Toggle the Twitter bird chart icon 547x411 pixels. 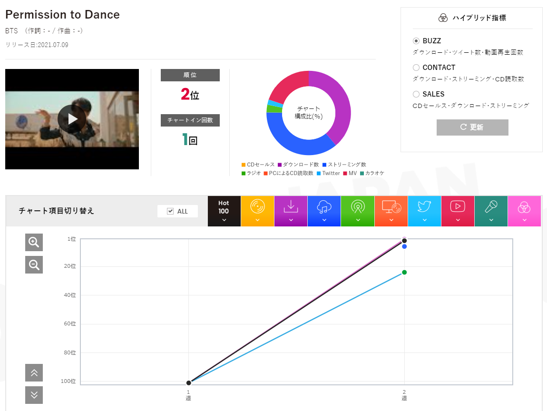[424, 206]
